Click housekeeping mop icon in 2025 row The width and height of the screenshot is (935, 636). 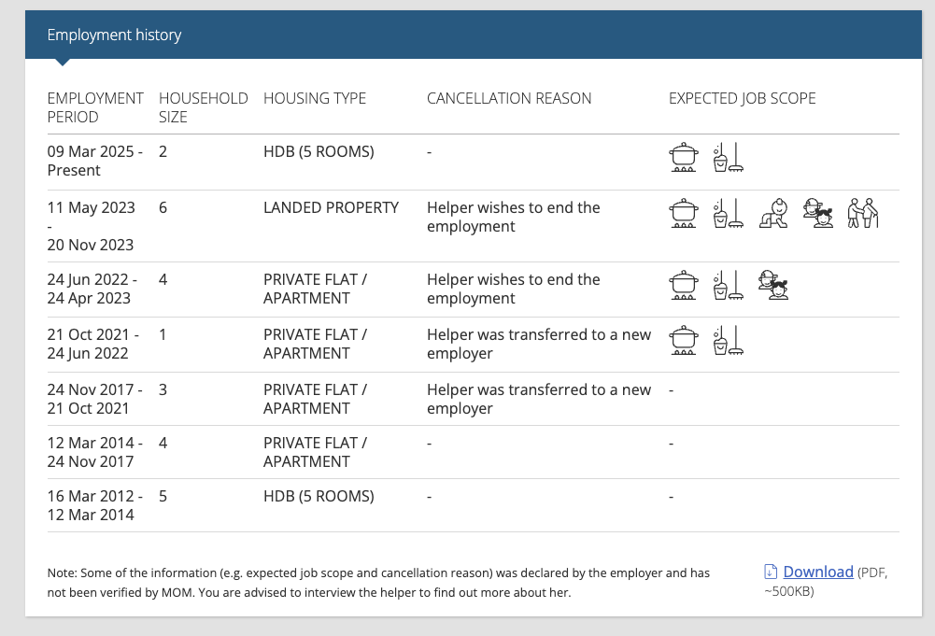coord(728,157)
